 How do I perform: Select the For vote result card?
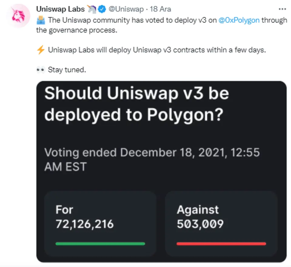[100, 223]
